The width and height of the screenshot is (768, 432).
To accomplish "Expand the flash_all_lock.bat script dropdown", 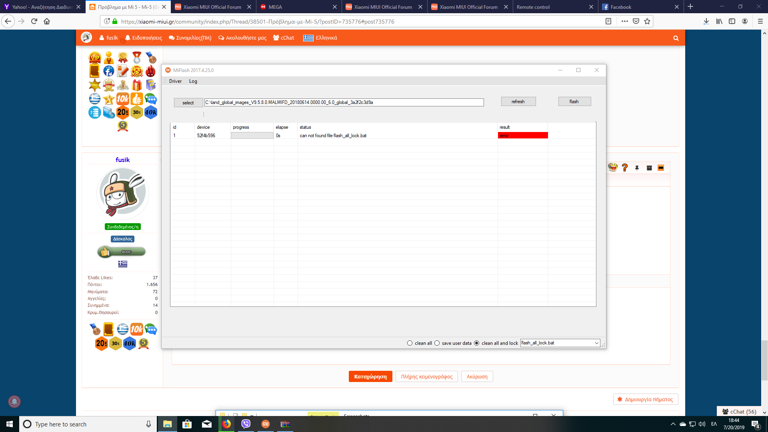I will (596, 343).
